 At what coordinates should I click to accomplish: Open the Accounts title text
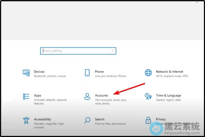[x=101, y=96]
